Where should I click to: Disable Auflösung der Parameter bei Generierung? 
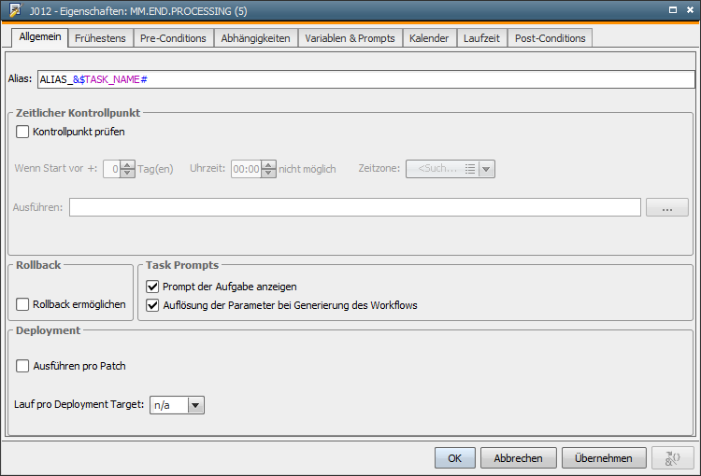(x=153, y=305)
